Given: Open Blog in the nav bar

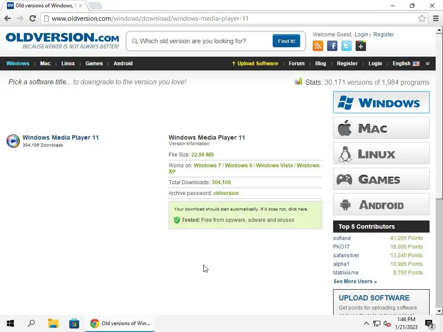Looking at the screenshot, I should click(321, 64).
